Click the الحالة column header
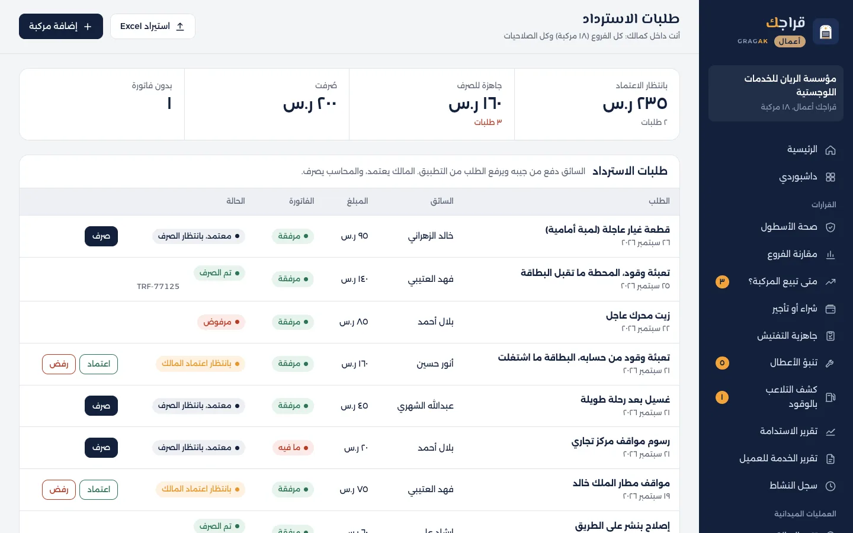The height and width of the screenshot is (533, 853). 236,201
